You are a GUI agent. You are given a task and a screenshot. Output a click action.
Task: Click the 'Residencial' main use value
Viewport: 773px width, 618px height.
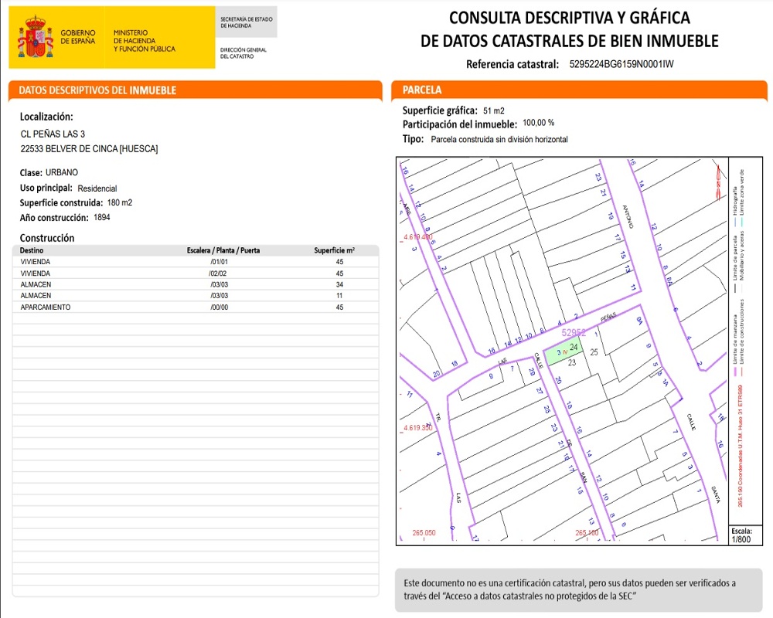click(97, 188)
